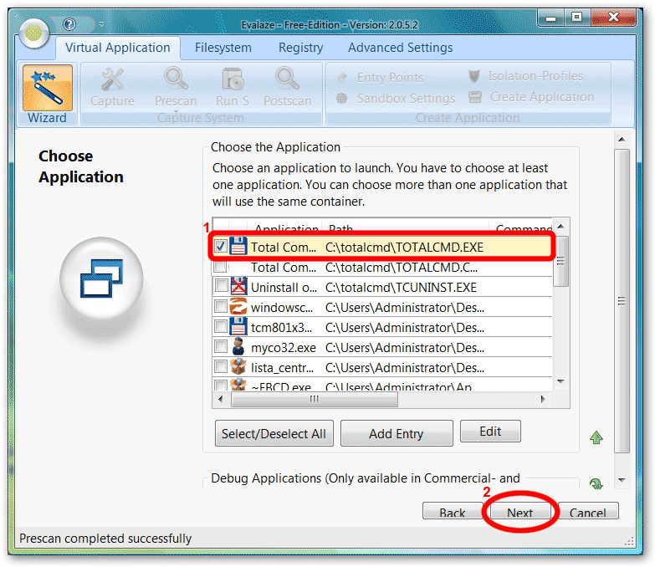Click Create Application ribbon item
655x567 pixels.
pos(531,97)
